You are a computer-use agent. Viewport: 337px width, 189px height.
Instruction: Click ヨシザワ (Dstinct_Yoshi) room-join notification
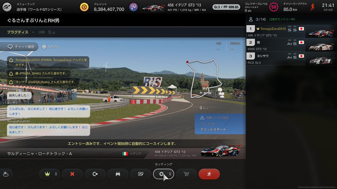tap(42, 82)
